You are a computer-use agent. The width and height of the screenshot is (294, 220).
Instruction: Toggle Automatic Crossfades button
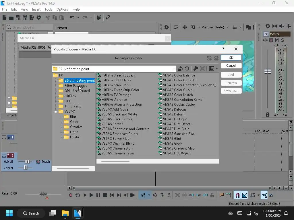[245, 195]
